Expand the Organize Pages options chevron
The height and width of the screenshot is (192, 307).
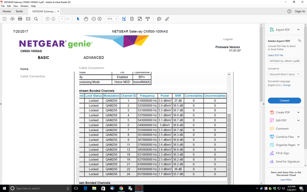pos(298,145)
